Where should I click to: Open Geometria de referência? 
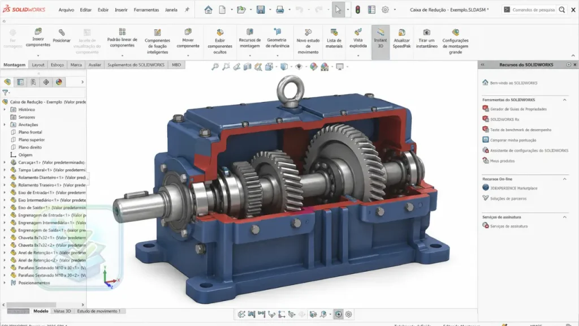pos(277,38)
